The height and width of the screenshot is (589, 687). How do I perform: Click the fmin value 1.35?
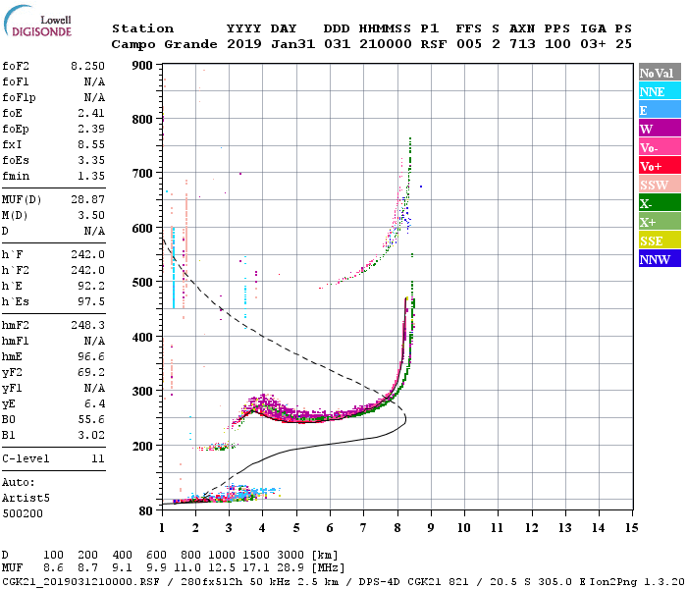(x=91, y=176)
